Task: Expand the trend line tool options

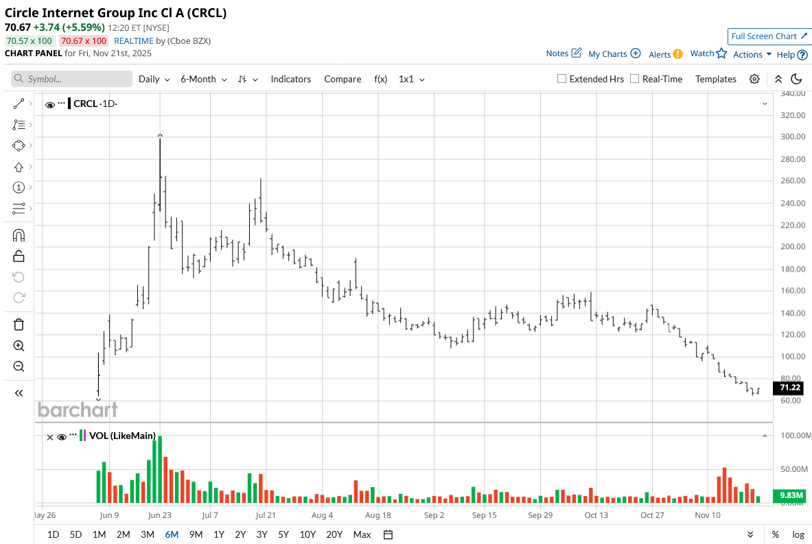Action: pos(31,104)
